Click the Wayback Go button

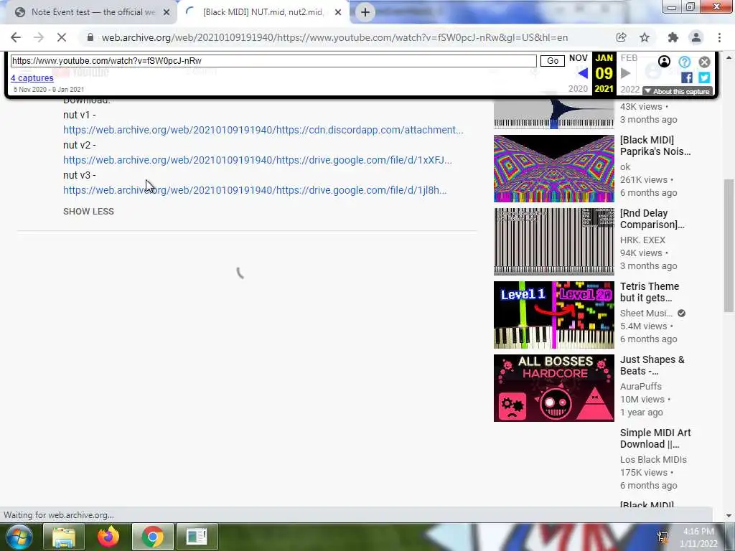click(x=552, y=61)
